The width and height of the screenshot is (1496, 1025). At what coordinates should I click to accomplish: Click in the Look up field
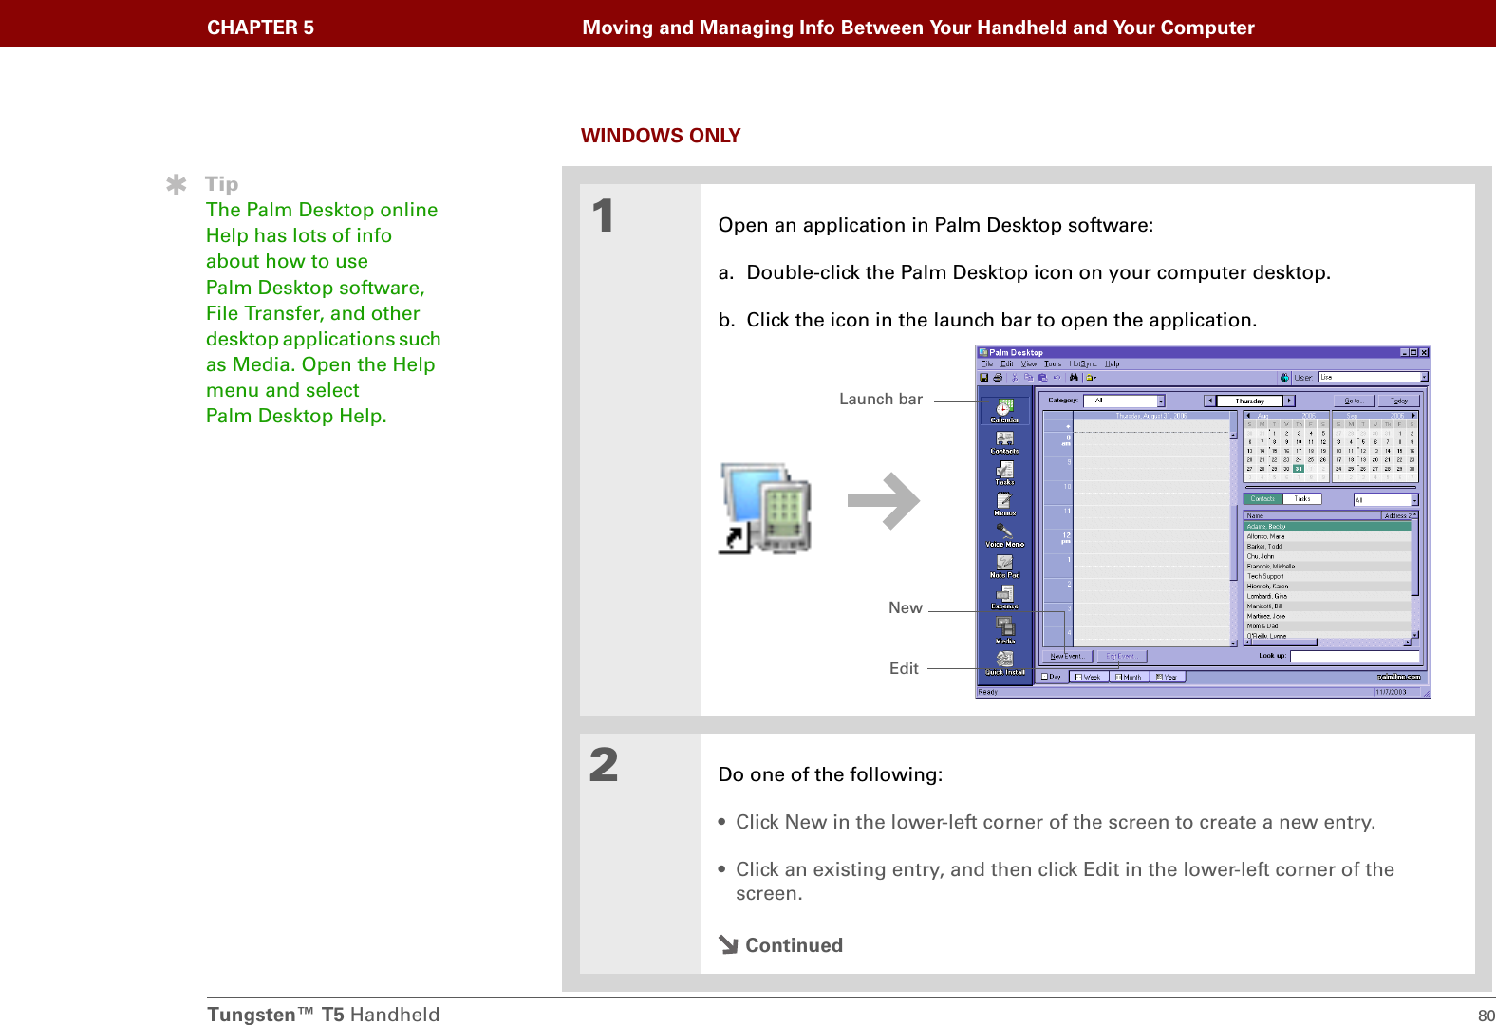(1355, 656)
